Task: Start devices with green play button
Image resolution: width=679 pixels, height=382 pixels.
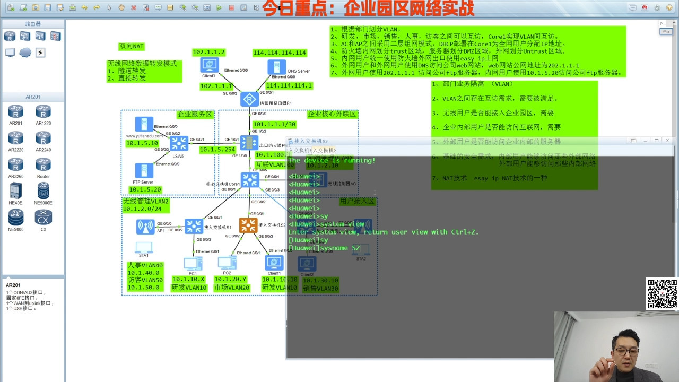Action: tap(219, 7)
